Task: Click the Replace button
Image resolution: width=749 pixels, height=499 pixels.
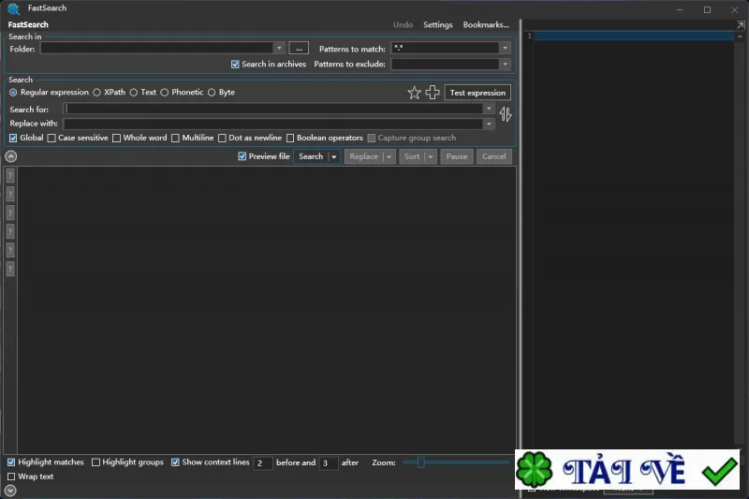Action: click(x=364, y=156)
